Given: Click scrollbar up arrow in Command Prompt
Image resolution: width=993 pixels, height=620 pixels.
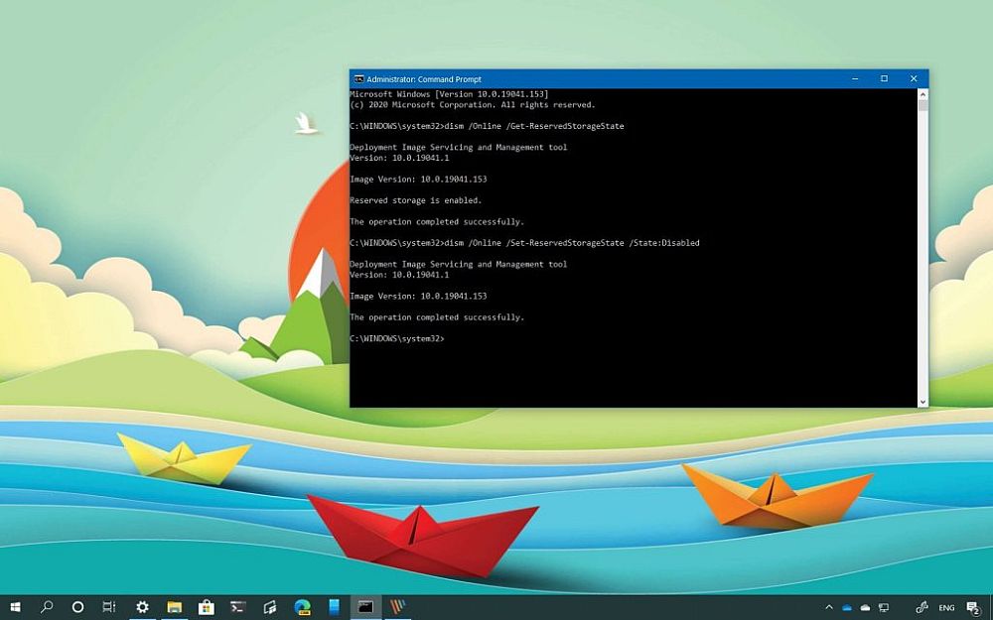Looking at the screenshot, I should click(922, 94).
